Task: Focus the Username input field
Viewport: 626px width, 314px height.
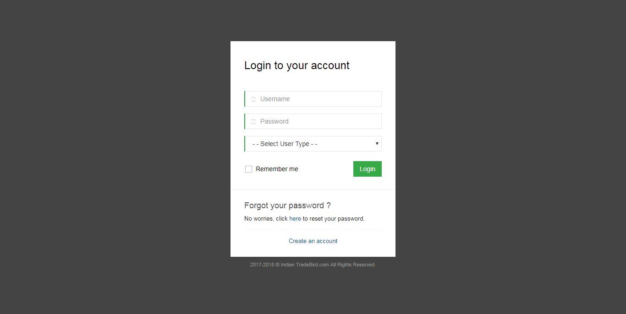Action: [313, 99]
